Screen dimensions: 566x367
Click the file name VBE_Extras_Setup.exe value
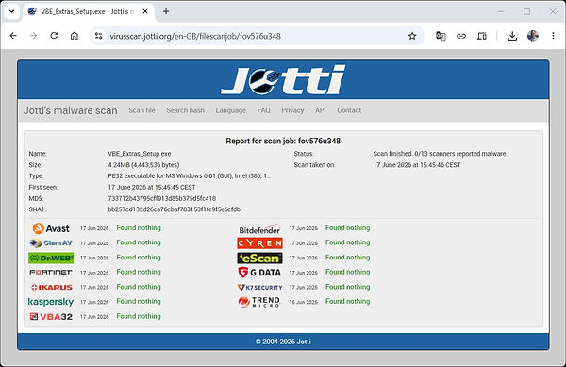(x=140, y=154)
